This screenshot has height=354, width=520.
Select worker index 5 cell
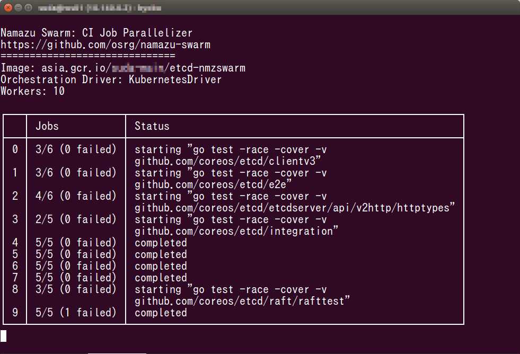[15, 254]
